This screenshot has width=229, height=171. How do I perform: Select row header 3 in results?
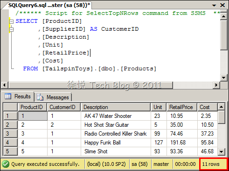click(x=10, y=134)
